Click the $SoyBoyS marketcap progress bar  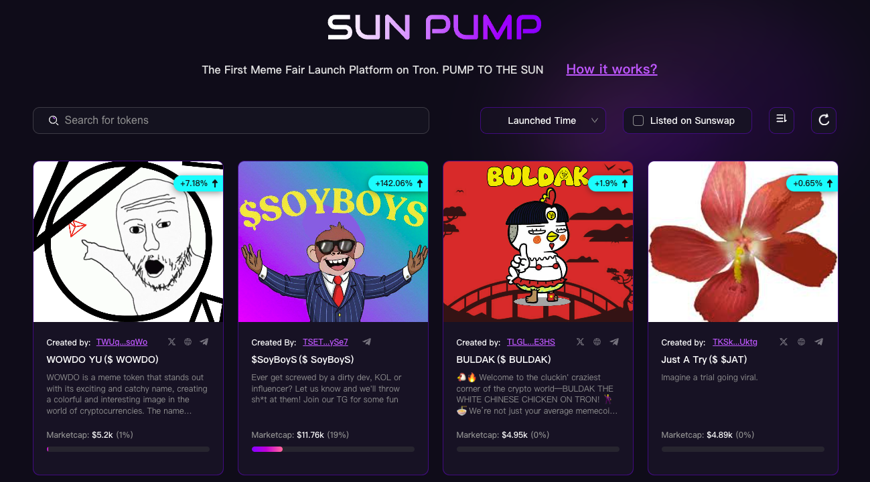[333, 449]
